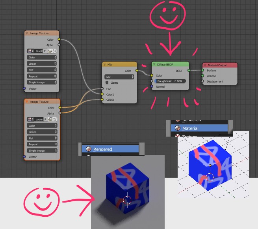Open the Flat projection dropdown in cover node
Screen dimensions: 258x229
42,138
